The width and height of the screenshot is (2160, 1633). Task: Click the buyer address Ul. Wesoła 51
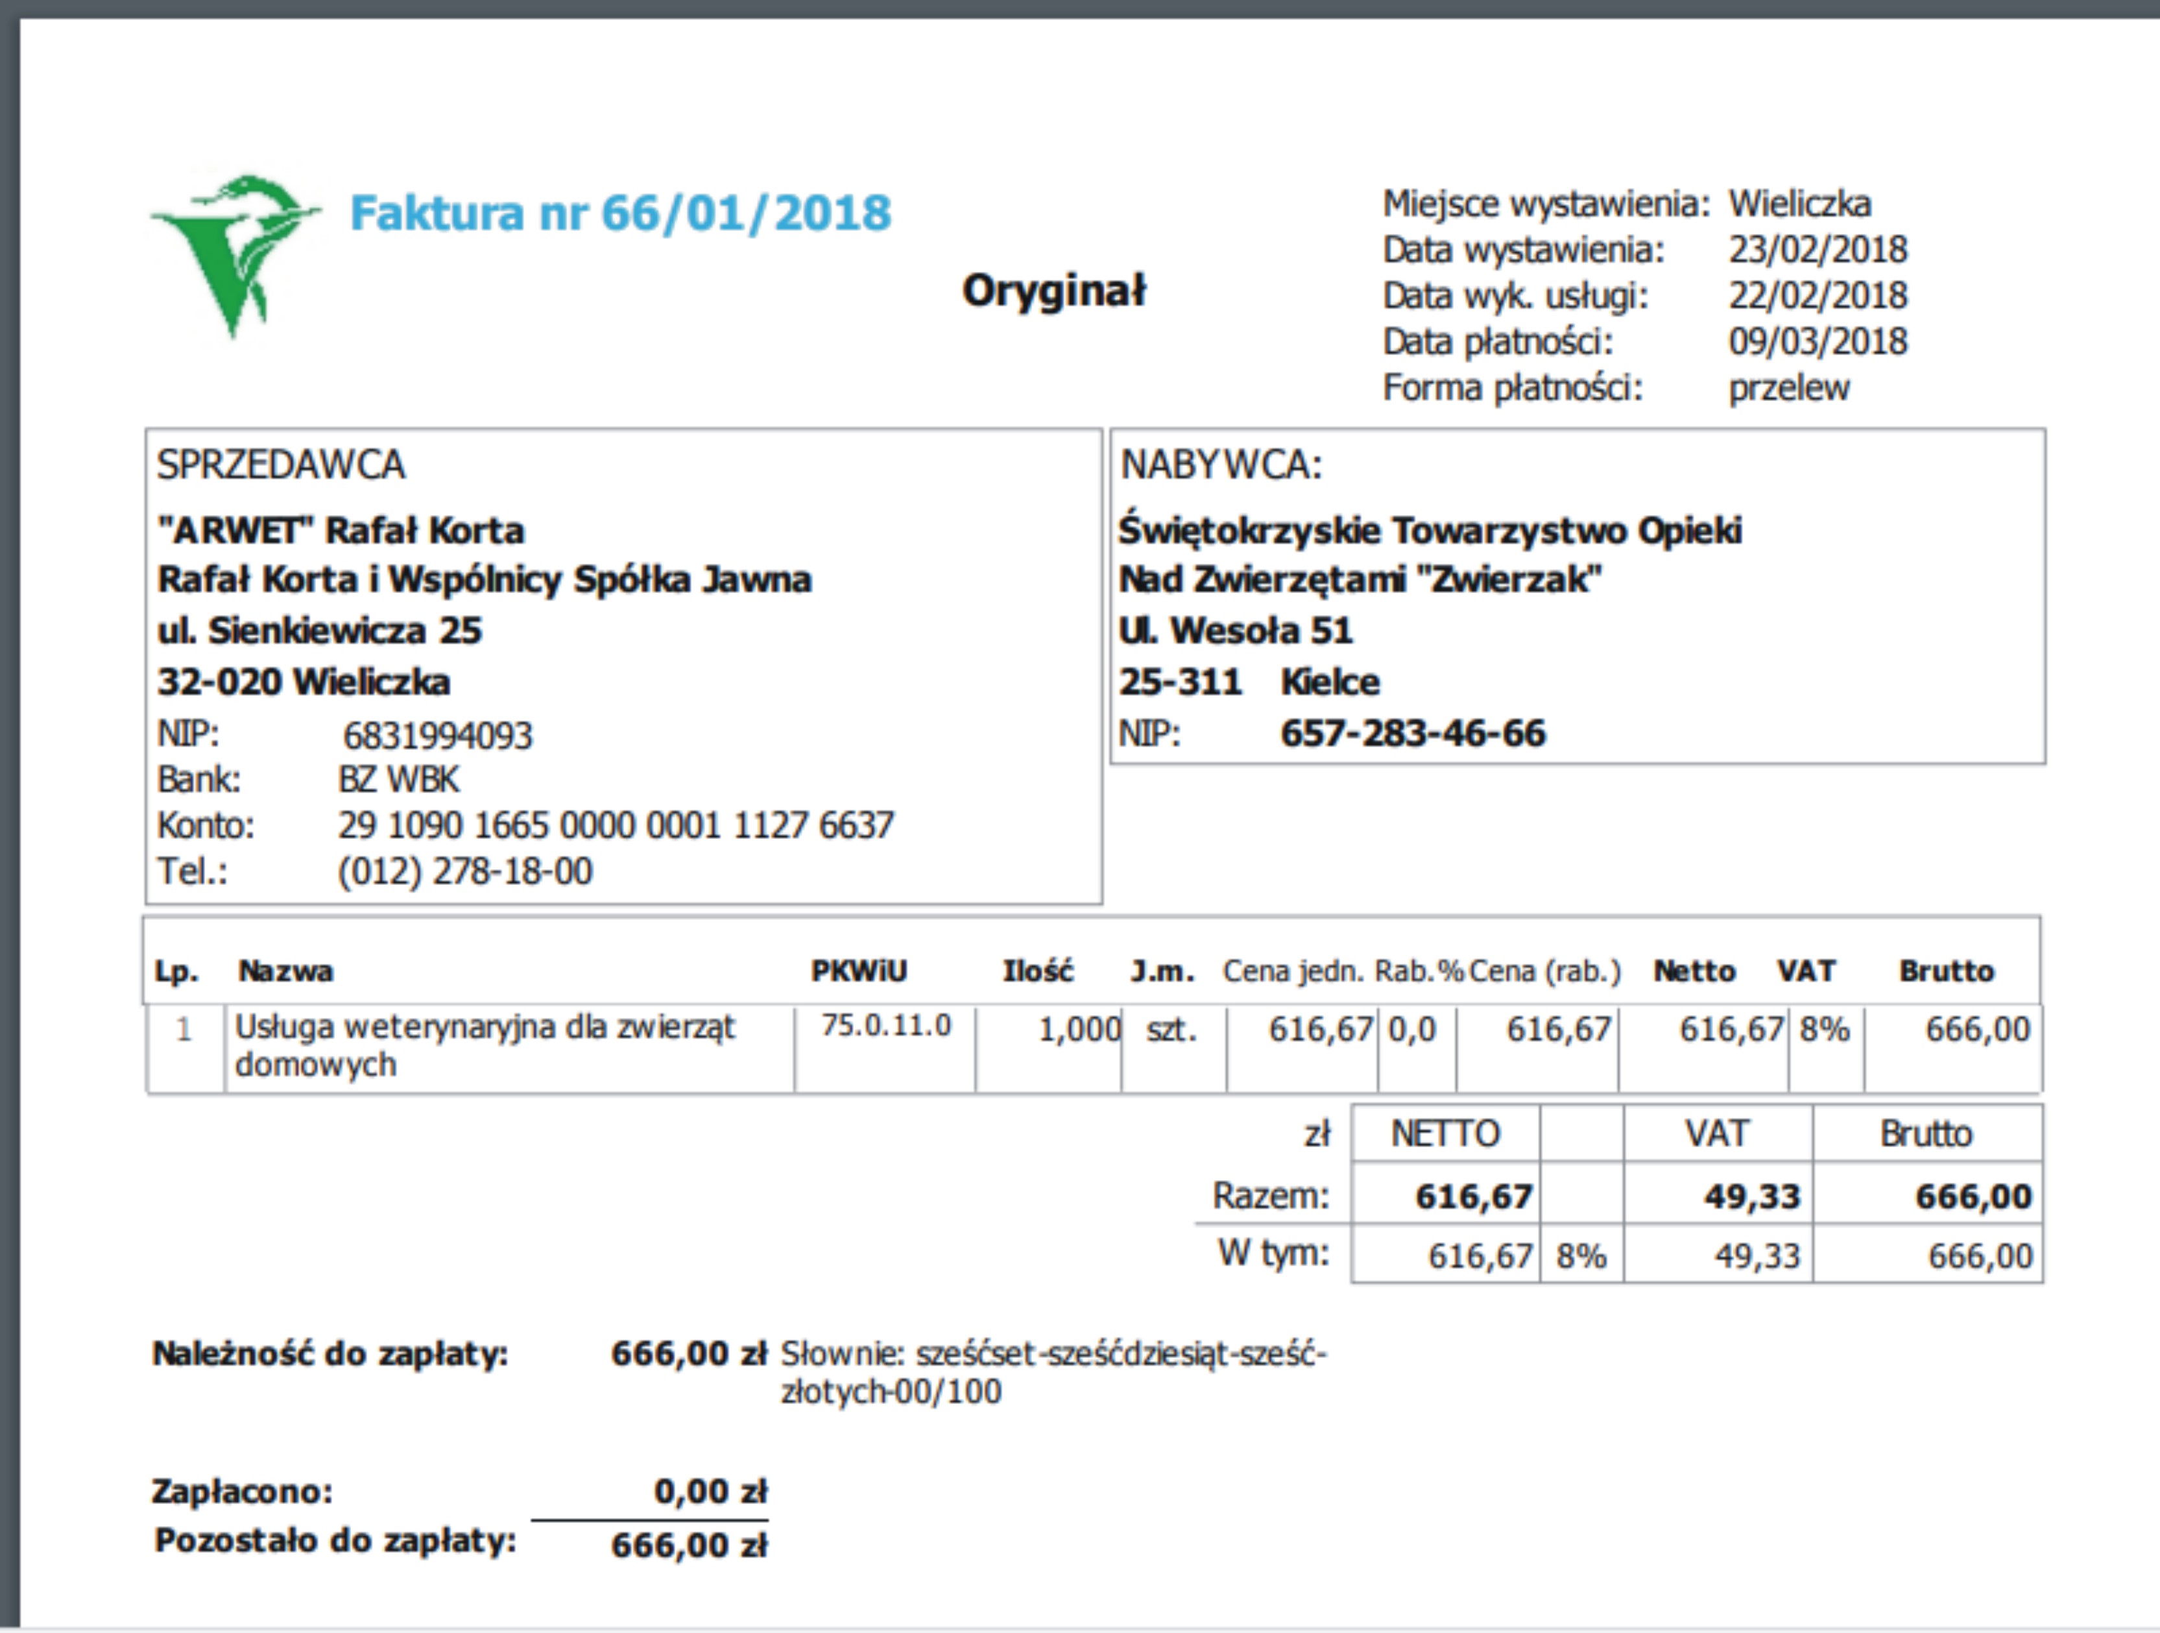(1235, 631)
